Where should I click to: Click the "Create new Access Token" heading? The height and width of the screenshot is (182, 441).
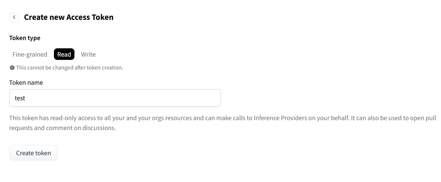pos(69,17)
